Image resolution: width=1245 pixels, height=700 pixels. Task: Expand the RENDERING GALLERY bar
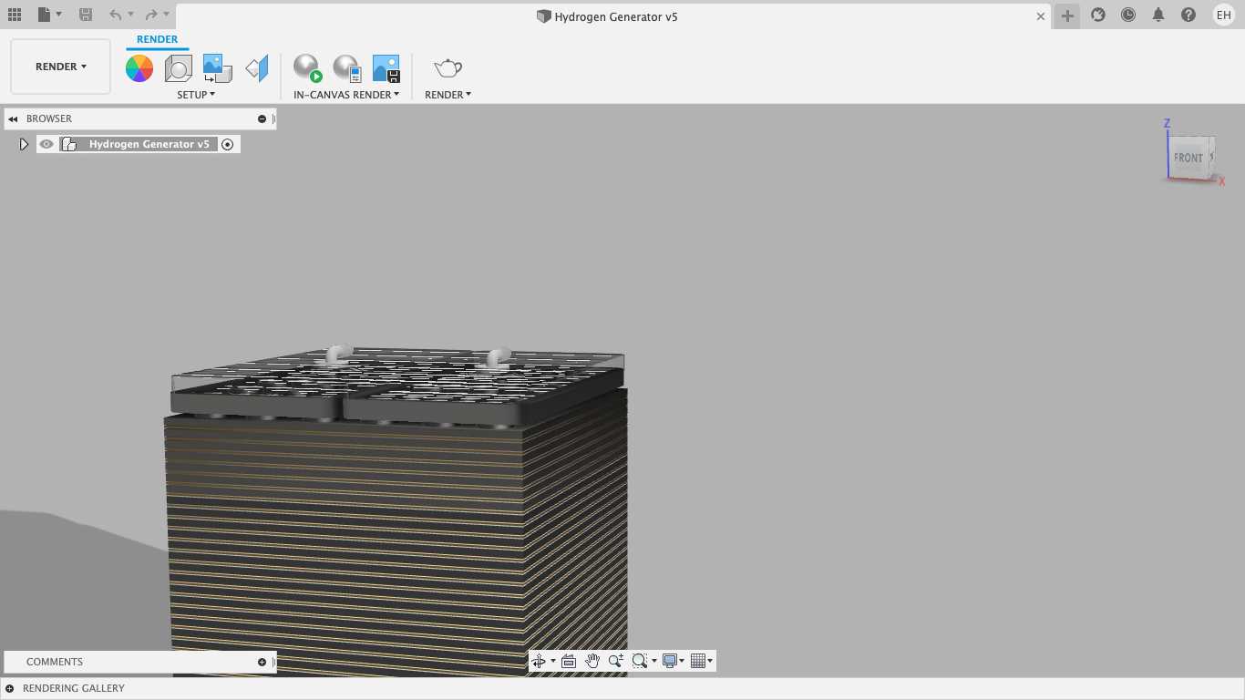(10, 688)
